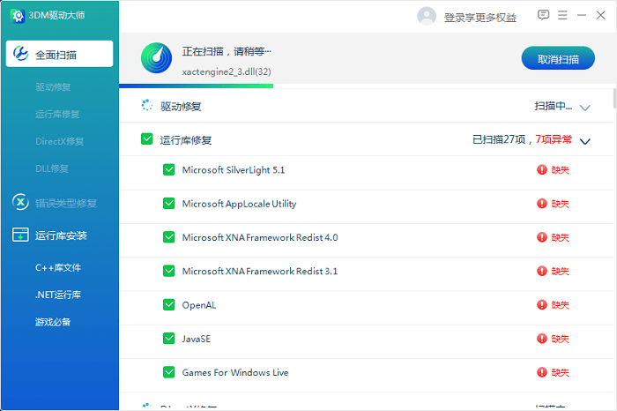The width and height of the screenshot is (617, 411).
Task: Uncheck Microsoft XNA Framework Redist 3.1 checkbox
Action: 169,271
